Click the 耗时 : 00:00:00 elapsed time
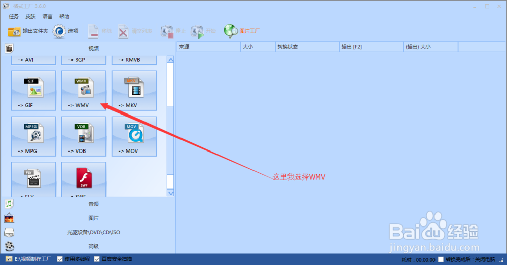Screen dimensions: 507x265 (418, 260)
